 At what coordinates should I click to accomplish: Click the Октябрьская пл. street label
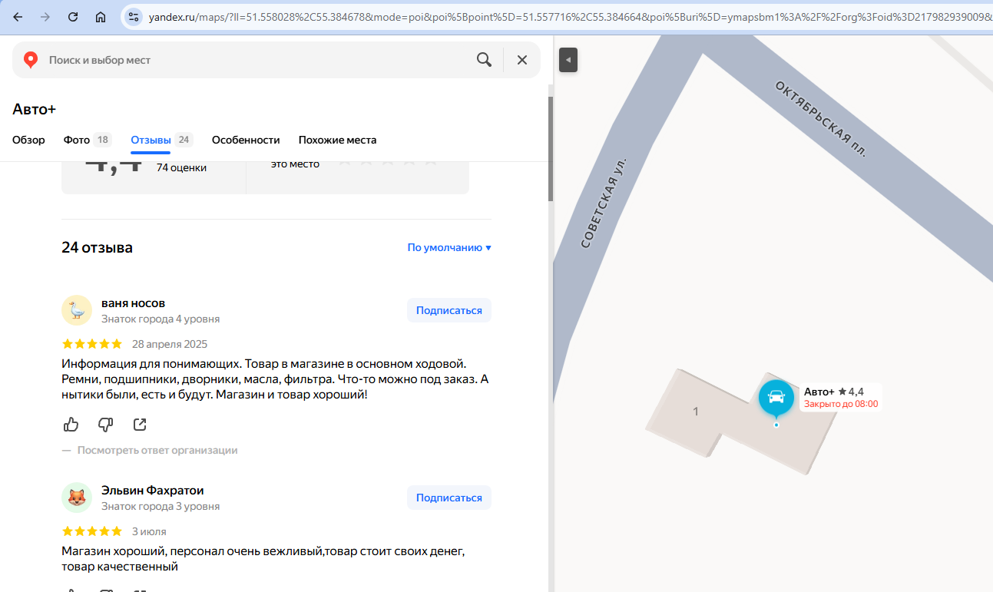tap(821, 118)
